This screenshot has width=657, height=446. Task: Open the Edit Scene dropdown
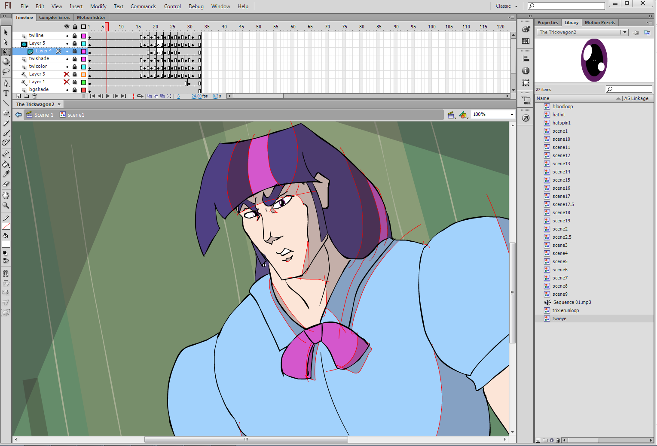coord(451,115)
